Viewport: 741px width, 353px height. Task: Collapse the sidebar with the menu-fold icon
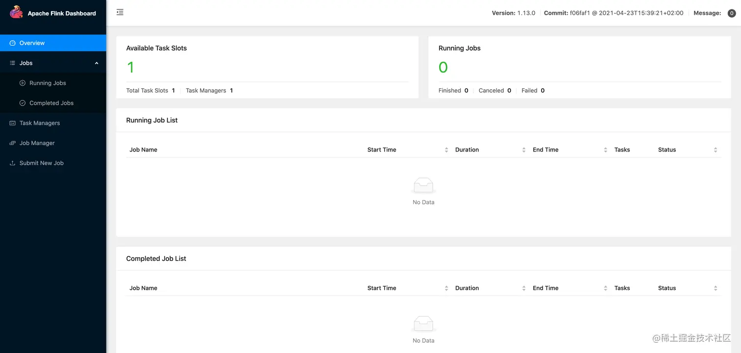[120, 12]
